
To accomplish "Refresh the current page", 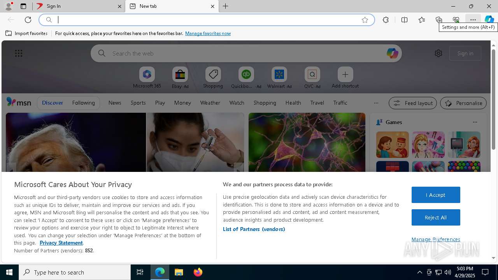I will pyautogui.click(x=28, y=20).
